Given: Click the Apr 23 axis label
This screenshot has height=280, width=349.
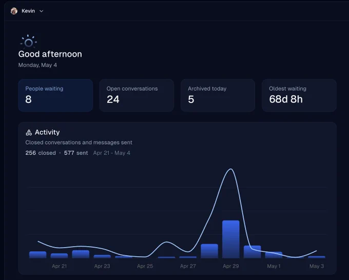Looking at the screenshot, I should point(102,266).
